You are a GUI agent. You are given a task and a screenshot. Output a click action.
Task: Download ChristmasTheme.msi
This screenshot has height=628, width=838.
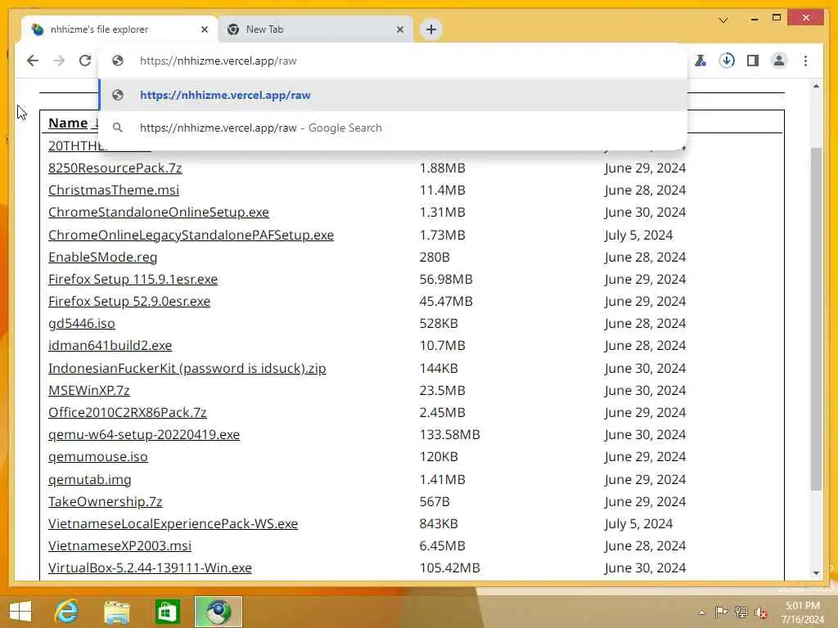click(x=113, y=190)
